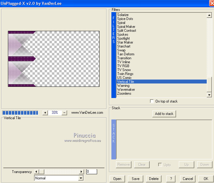Click the Transparency value field
This screenshot has height=183, width=214.
(91, 172)
